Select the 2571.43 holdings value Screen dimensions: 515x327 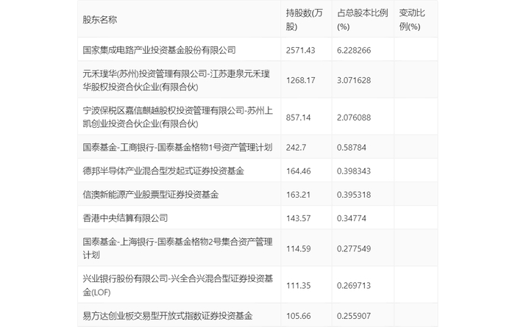[300, 50]
